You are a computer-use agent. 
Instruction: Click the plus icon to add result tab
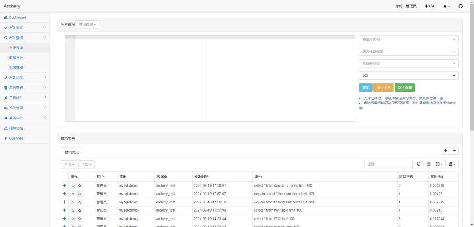tap(446, 151)
